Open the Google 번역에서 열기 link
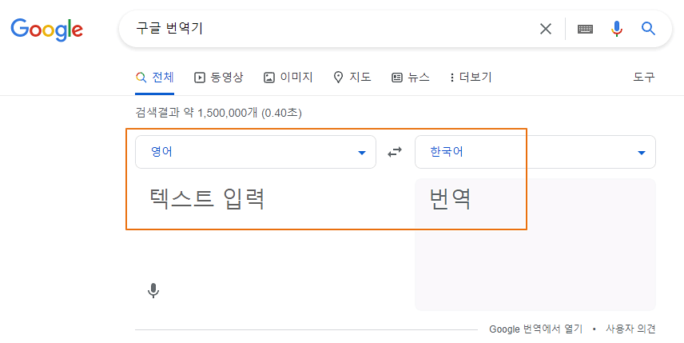The width and height of the screenshot is (684, 343). click(535, 329)
